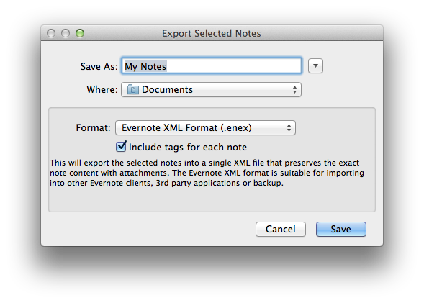Click the Format label
The image size is (424, 303).
click(93, 127)
